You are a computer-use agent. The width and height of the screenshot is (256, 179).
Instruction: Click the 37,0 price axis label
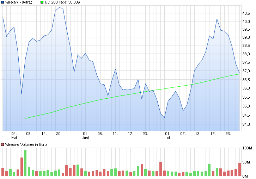(x=246, y=71)
